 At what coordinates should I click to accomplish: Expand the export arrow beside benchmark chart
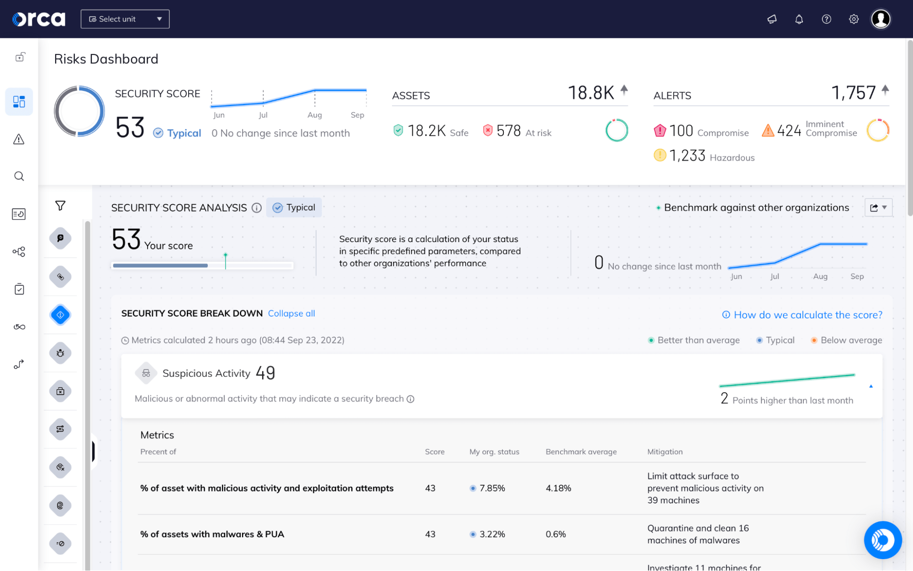(x=884, y=207)
